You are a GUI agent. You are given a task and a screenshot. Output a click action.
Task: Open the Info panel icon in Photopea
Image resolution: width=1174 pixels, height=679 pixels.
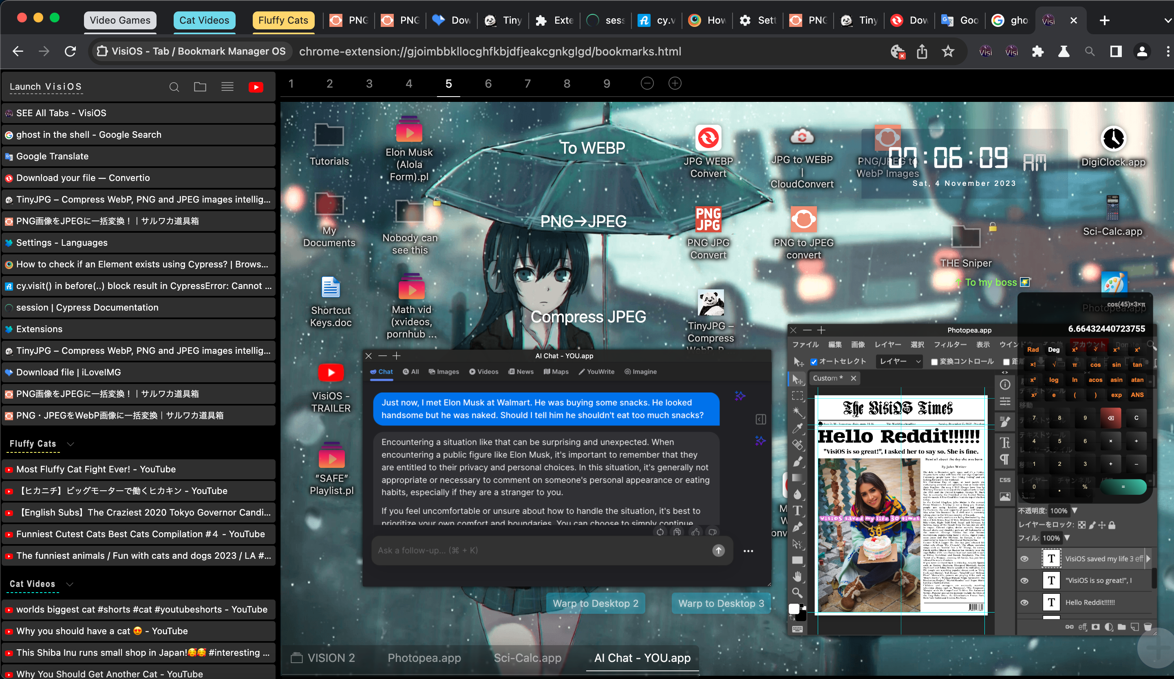coord(1005,385)
